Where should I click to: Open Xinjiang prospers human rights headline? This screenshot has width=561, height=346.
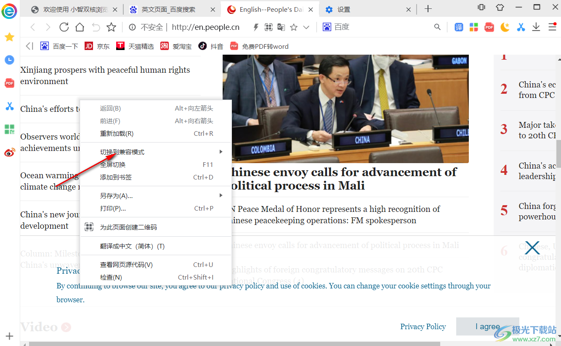[x=105, y=76]
